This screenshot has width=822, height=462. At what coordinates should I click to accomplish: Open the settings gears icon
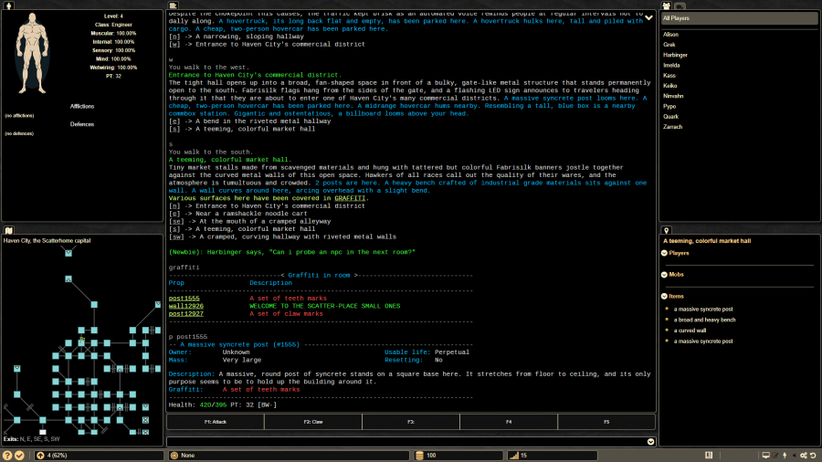pos(804,456)
